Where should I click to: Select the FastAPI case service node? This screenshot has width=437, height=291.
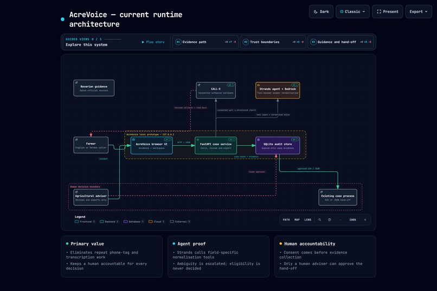216,146
